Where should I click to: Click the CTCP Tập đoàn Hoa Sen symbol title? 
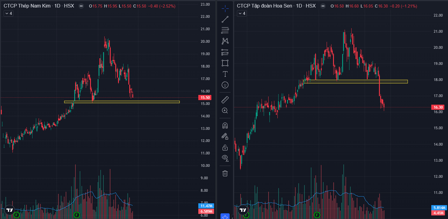tap(265, 6)
